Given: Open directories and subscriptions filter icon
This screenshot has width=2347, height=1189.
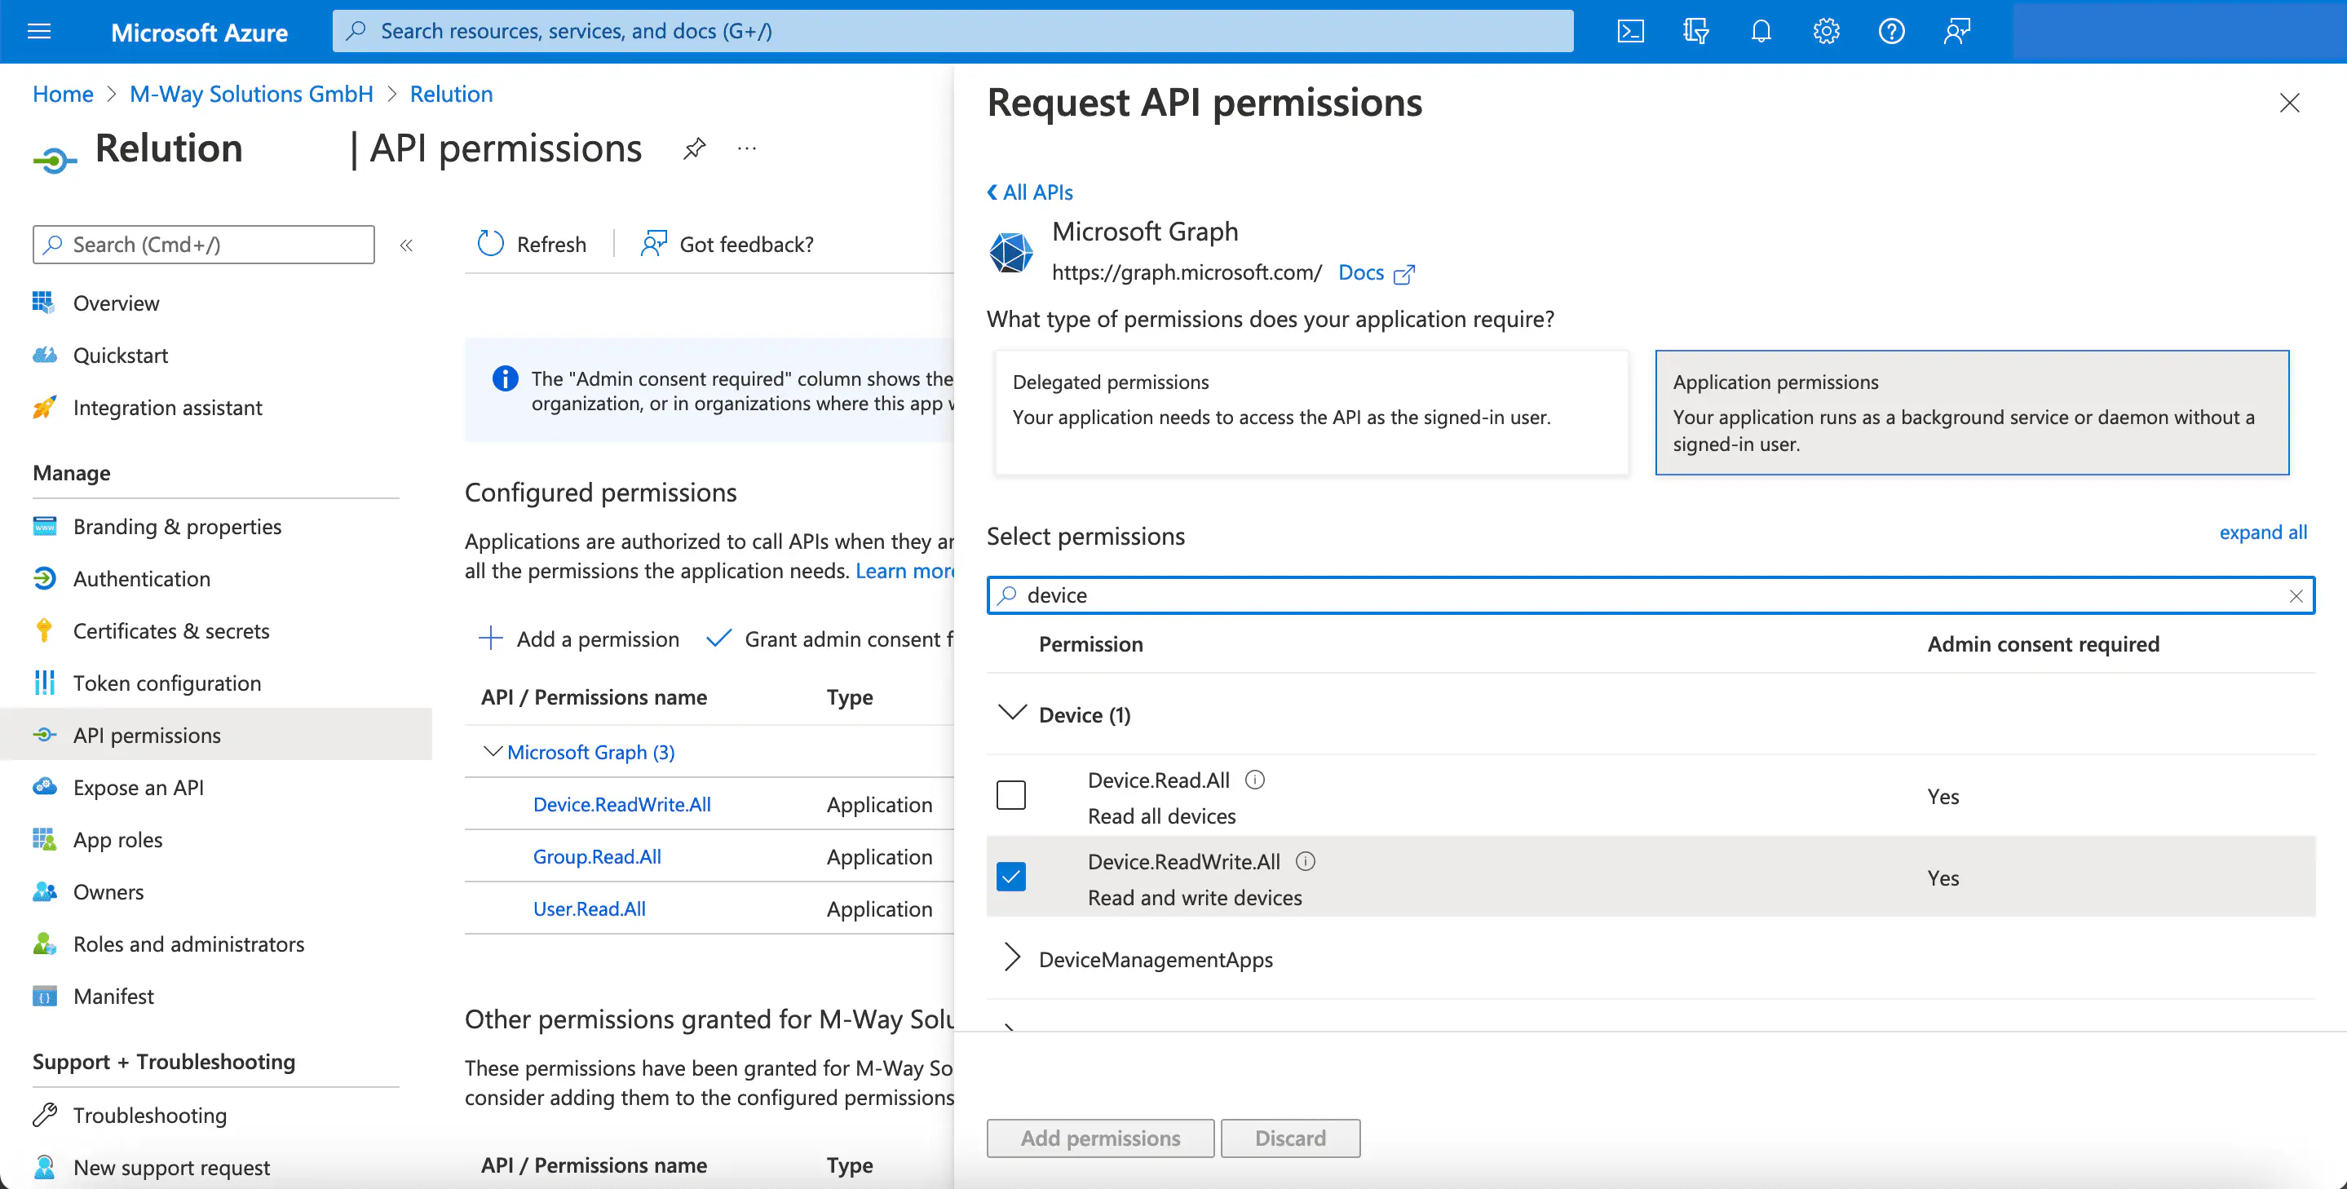Looking at the screenshot, I should click(x=1695, y=32).
